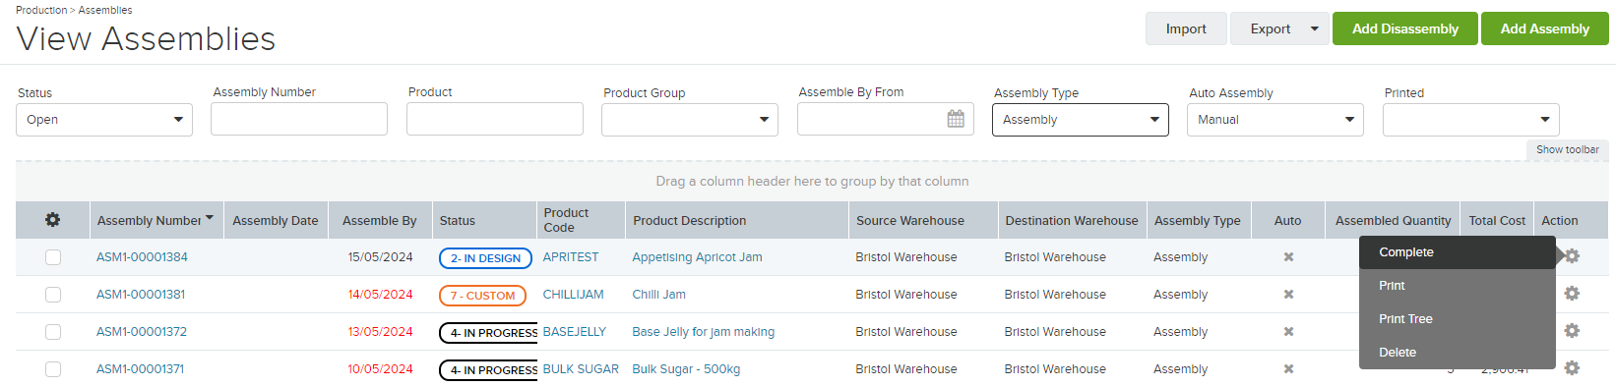The image size is (1616, 386).
Task: Tick checkbox for assembly ASM1-00001384
Action: point(53,257)
